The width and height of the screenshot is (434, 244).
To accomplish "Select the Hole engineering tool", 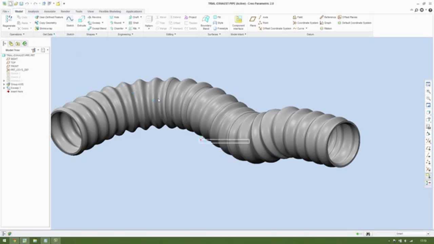I will (114, 17).
